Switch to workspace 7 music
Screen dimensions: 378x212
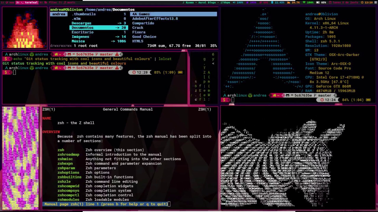67,2
